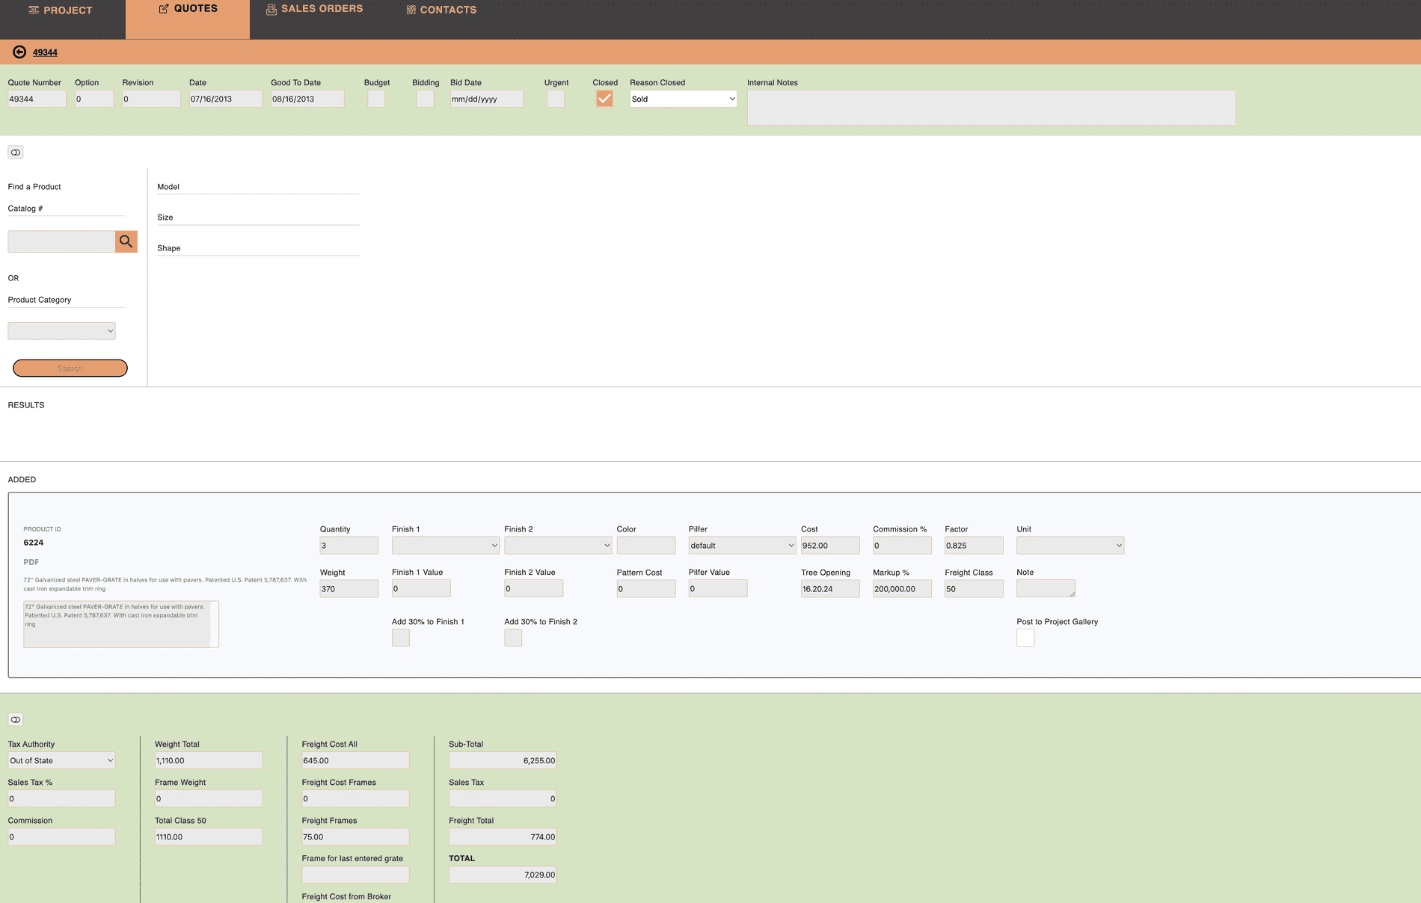
Task: Click the back arrow icon beside 49344
Action: tap(19, 52)
